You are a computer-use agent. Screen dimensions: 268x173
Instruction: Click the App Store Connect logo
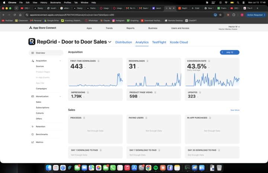42,28
